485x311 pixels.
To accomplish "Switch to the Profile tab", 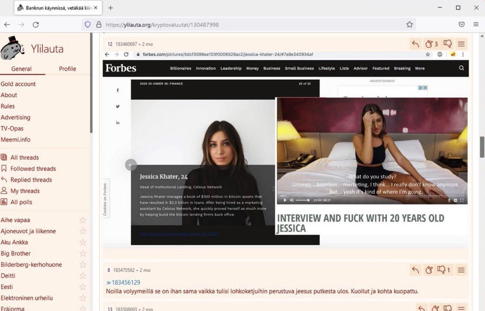I will click(67, 69).
